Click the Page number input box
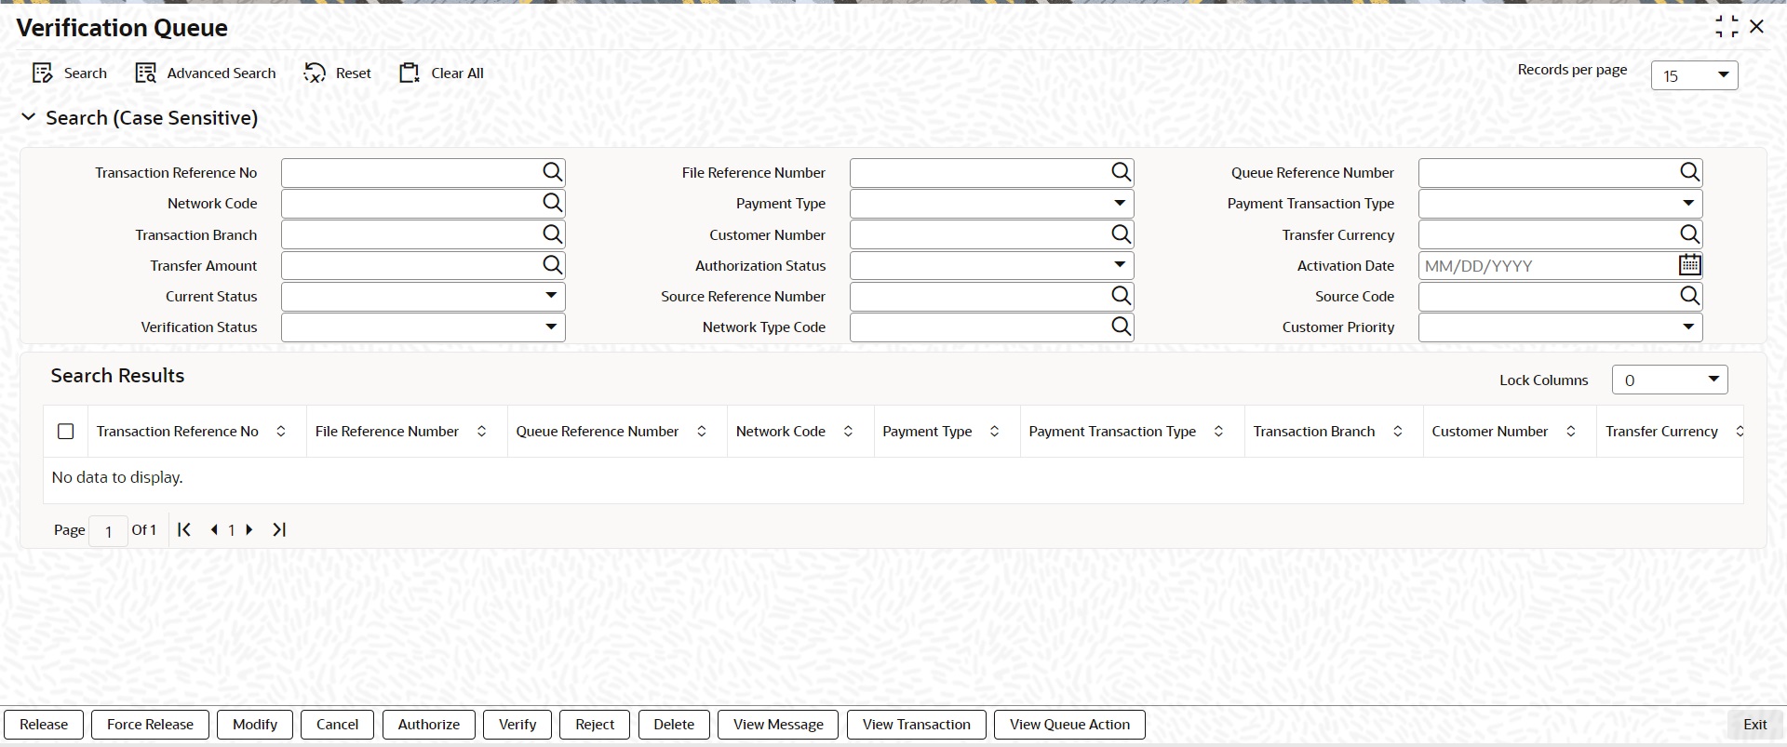 108,530
